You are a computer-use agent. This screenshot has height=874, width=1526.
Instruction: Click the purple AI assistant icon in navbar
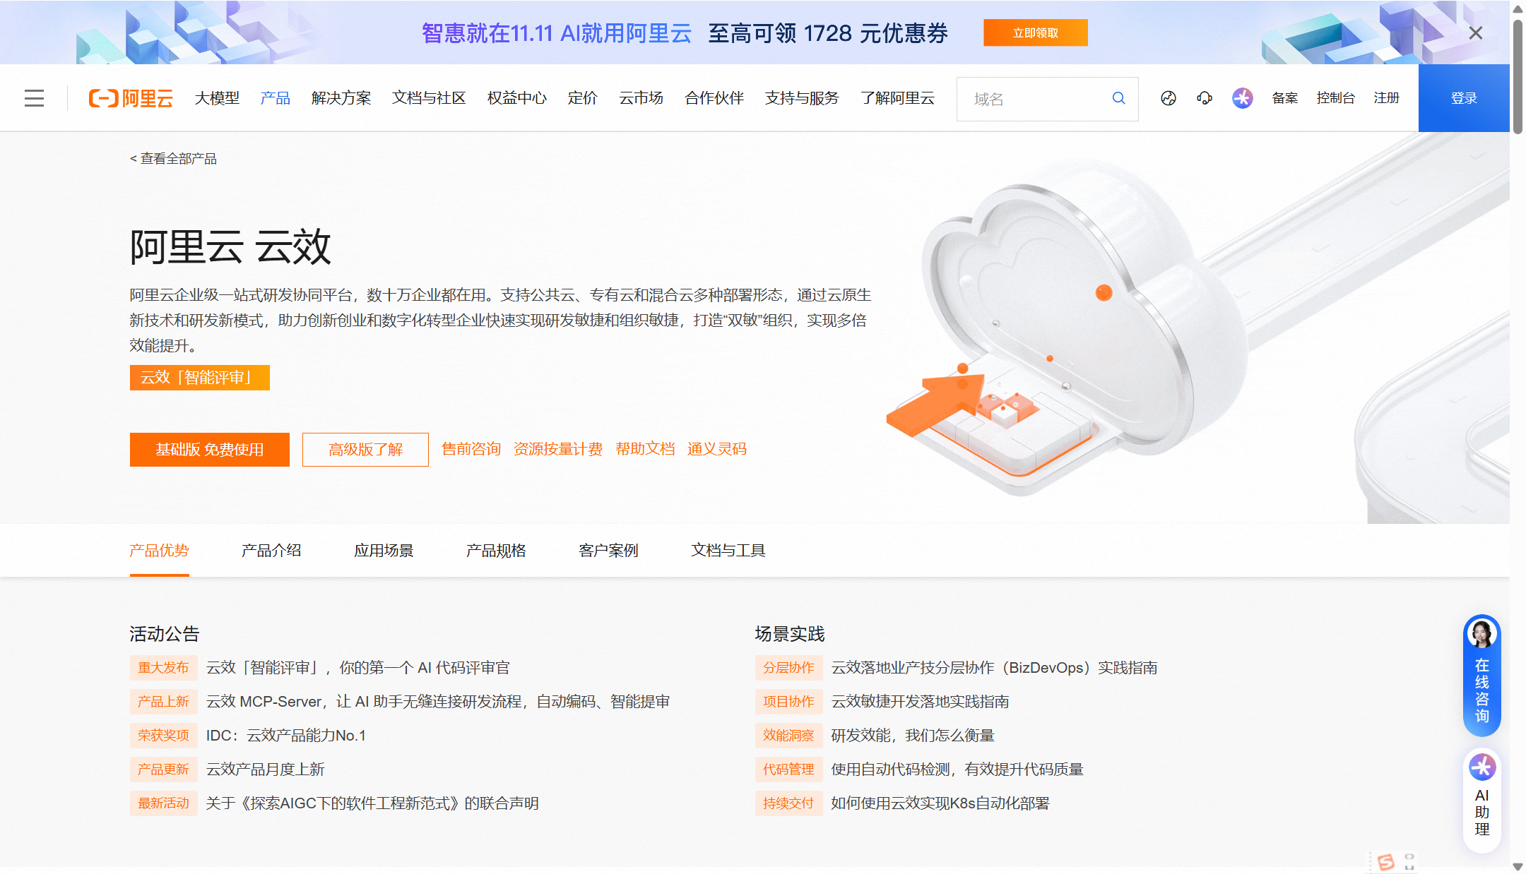[x=1242, y=98]
